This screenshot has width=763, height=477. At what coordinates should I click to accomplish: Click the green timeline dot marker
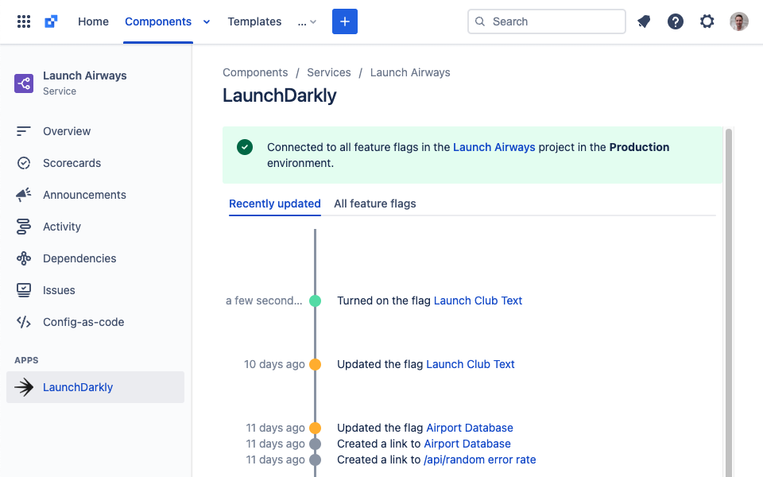click(x=315, y=301)
